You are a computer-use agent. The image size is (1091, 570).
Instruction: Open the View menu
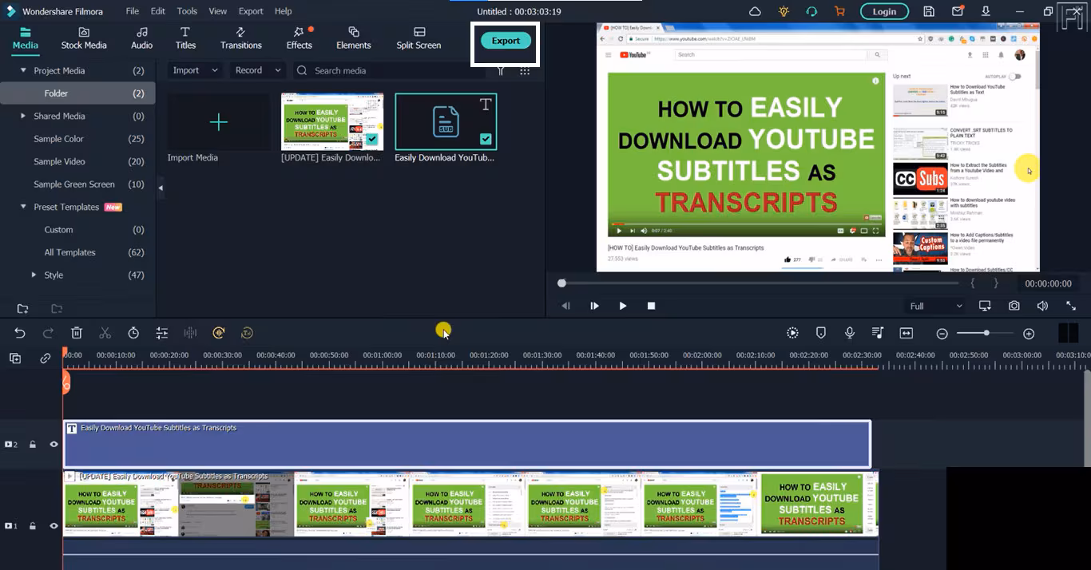(218, 11)
